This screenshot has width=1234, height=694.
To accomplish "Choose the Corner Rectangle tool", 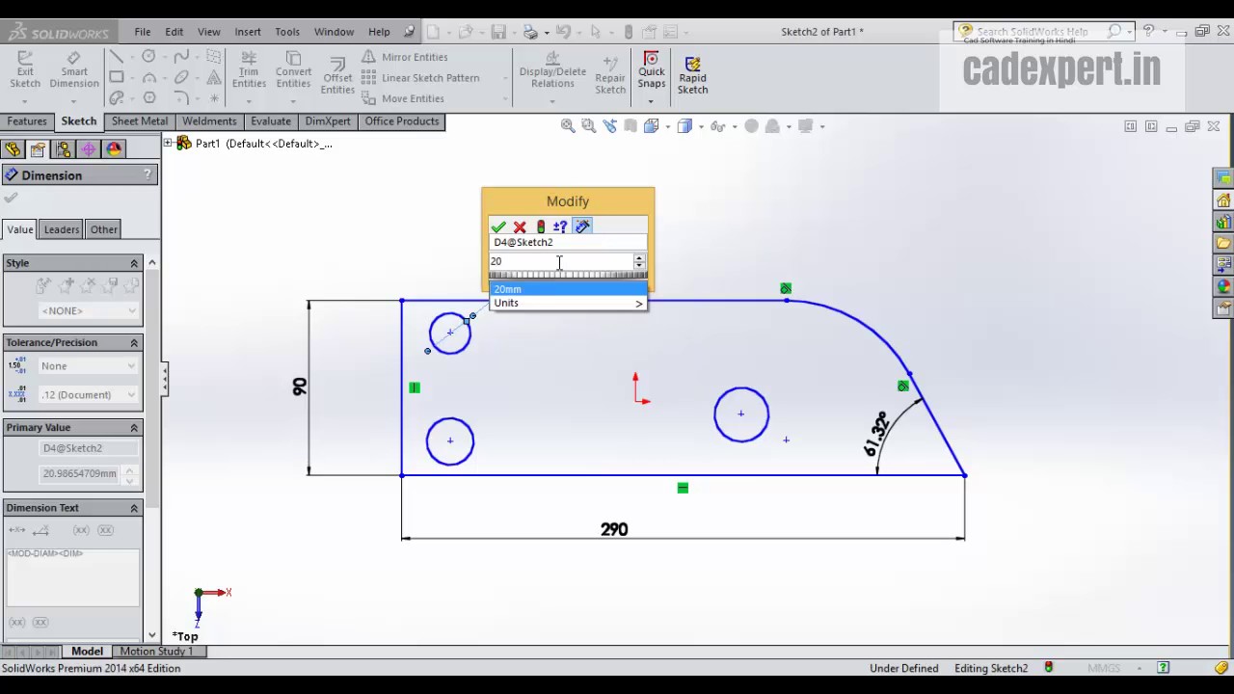I will (117, 77).
